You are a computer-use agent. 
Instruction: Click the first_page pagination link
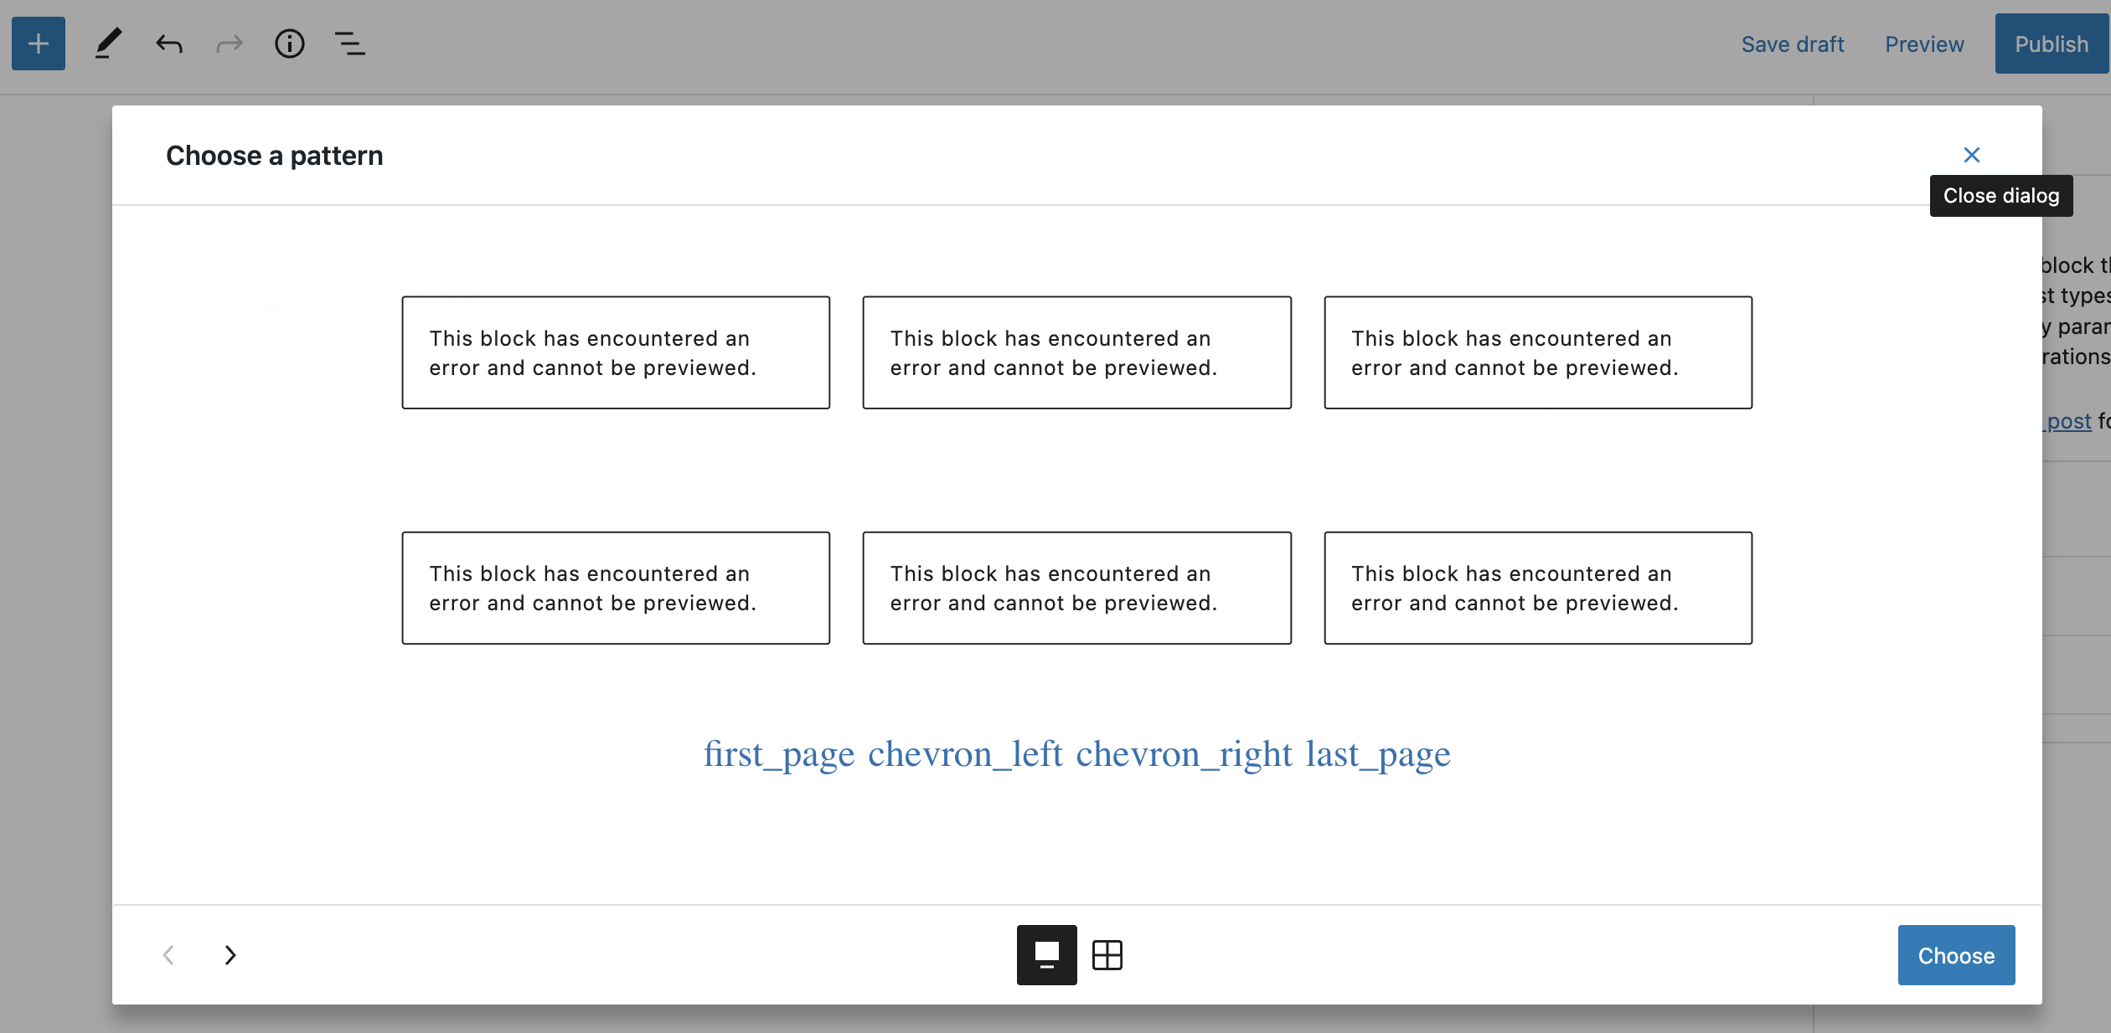pos(778,753)
